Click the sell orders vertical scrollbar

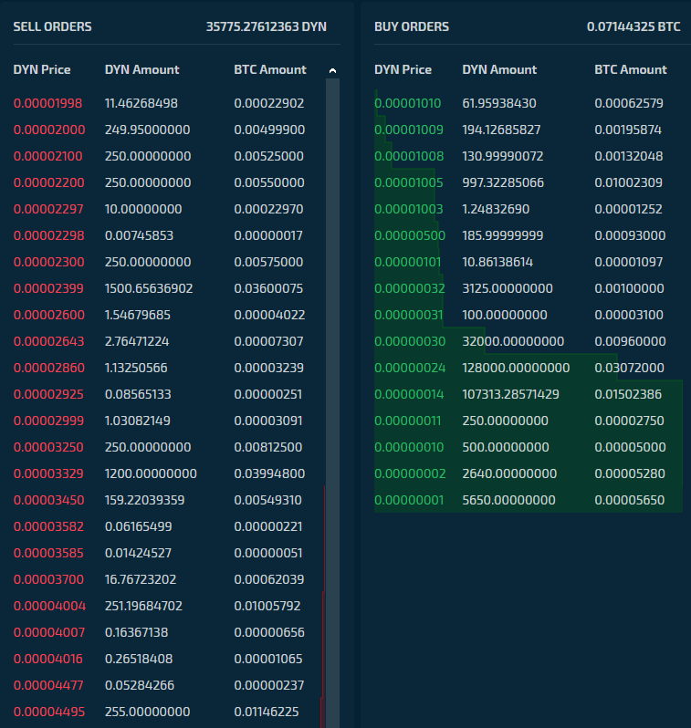click(333, 403)
